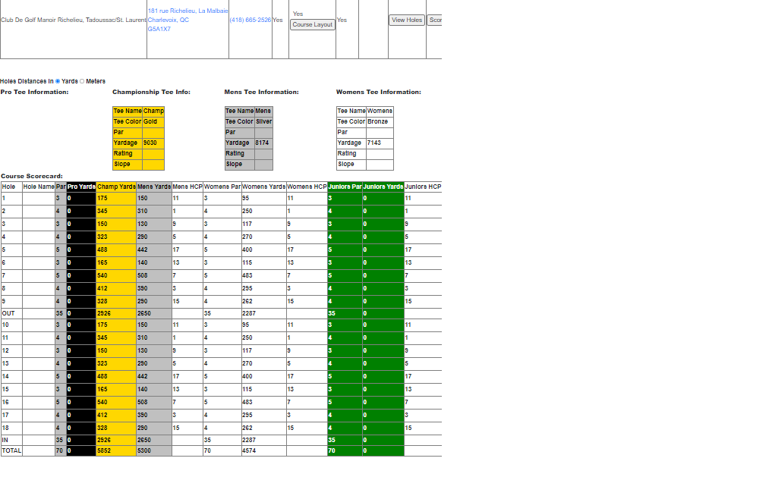Click the Mens HCP column header

pyautogui.click(x=187, y=187)
